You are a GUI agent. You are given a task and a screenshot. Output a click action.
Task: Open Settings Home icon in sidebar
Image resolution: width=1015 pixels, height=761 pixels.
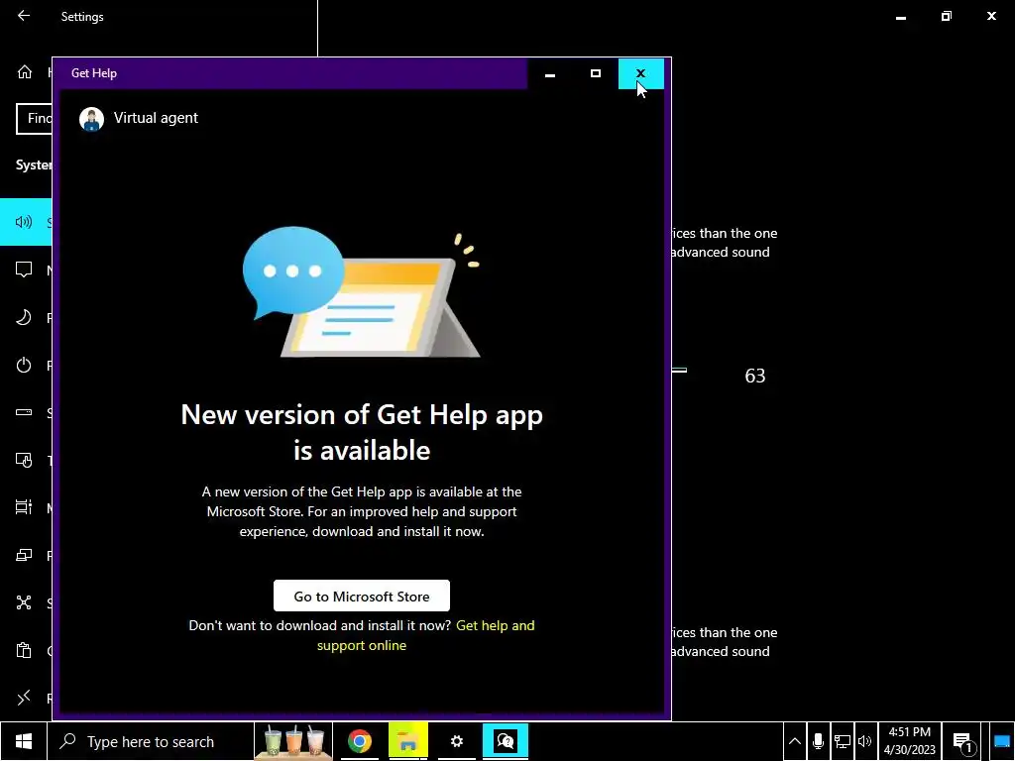tap(25, 71)
